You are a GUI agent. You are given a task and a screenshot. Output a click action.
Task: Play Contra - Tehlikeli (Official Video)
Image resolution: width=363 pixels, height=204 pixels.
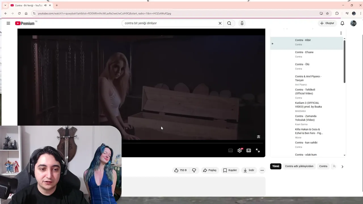(x=307, y=93)
